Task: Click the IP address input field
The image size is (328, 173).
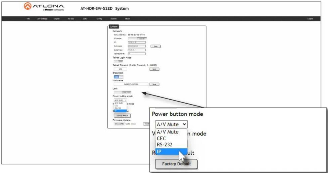Action: coord(137,42)
